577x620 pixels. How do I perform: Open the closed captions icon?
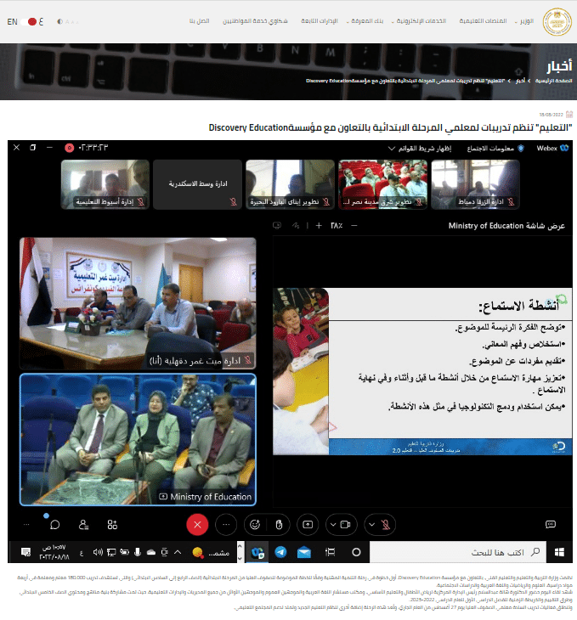pos(551,524)
